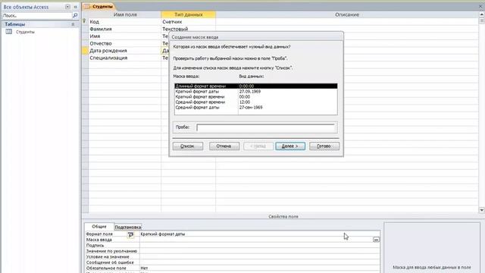Image resolution: width=485 pixels, height=273 pixels.
Task: Click the Условие на значение property field
Action: (260, 256)
